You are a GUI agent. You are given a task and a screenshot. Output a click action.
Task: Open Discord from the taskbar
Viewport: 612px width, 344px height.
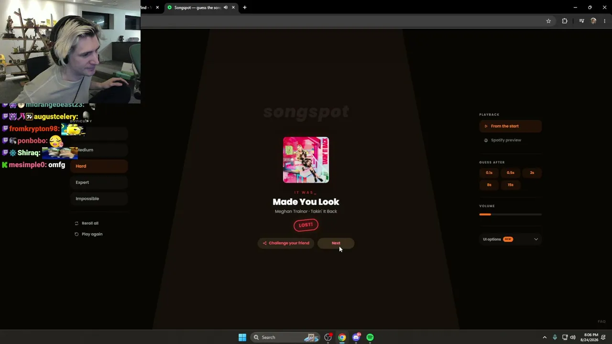(x=356, y=337)
